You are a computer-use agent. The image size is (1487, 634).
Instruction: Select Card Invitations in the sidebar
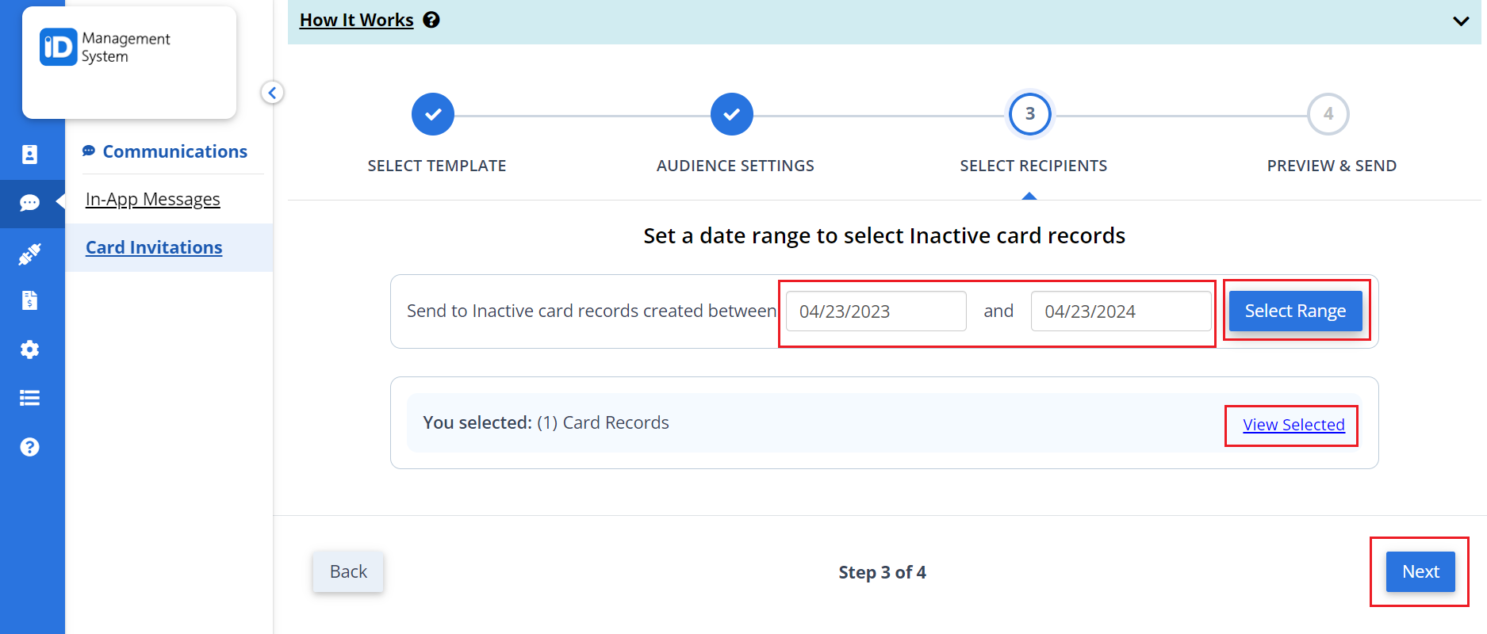coord(154,247)
